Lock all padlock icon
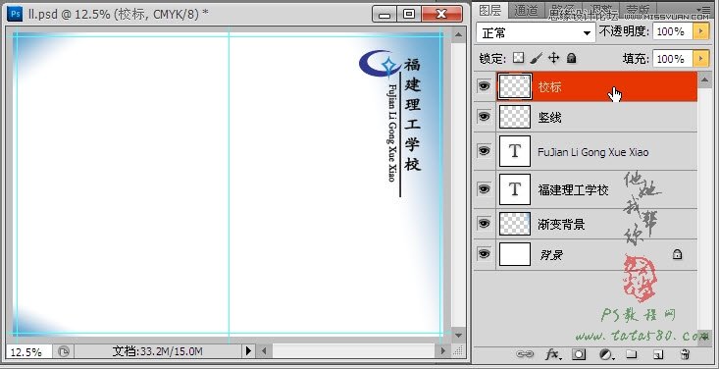 (x=571, y=58)
